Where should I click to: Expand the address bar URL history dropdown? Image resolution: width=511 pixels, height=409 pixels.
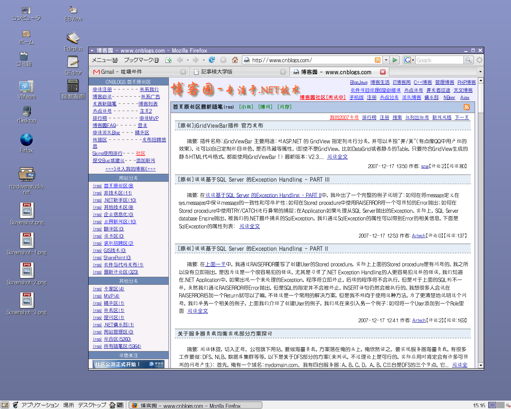point(386,60)
